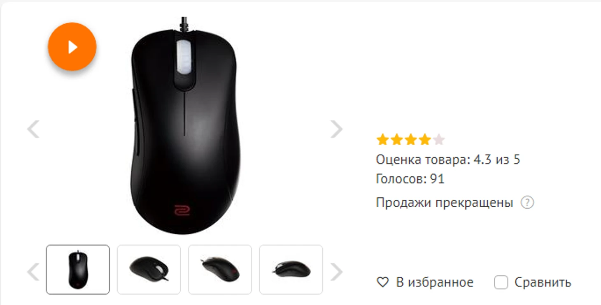Move thumbnail strip backward with left chevron
Screen dimensions: 601x305
[33, 271]
